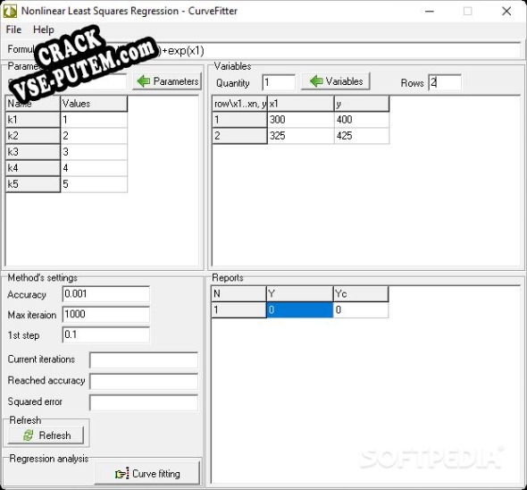The image size is (527, 490).
Task: Click the row\x1..xn, y corner header
Action: 239,104
